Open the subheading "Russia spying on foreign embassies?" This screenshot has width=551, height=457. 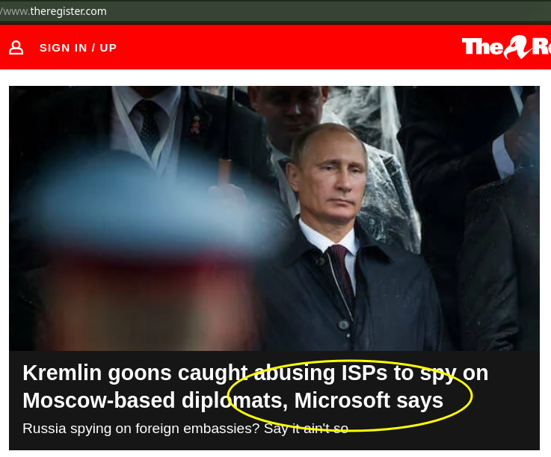pyautogui.click(x=141, y=429)
